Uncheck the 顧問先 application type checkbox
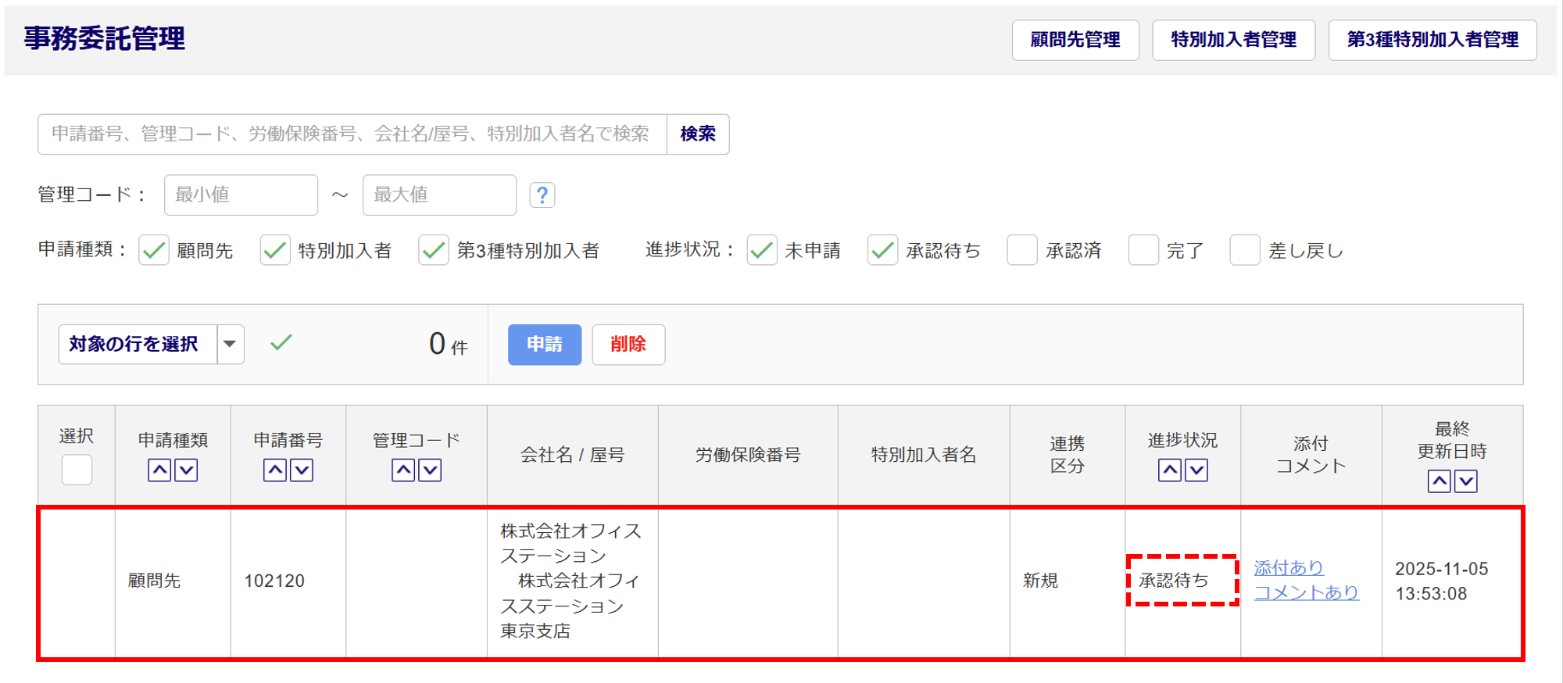Image resolution: width=1563 pixels, height=683 pixels. point(154,251)
